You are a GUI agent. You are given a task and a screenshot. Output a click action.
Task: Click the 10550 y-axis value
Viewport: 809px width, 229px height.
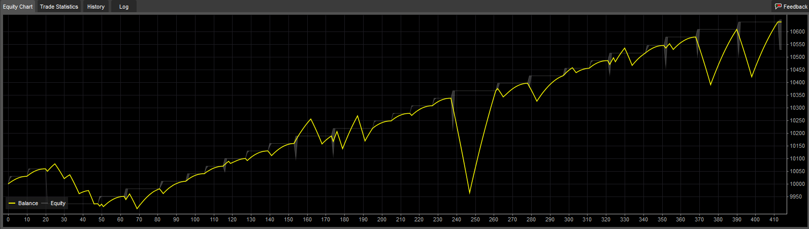797,44
